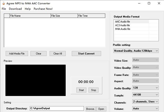The width and height of the screenshot is (164, 112).
Task: Select AC3 Audio file format
Action: 132,25
